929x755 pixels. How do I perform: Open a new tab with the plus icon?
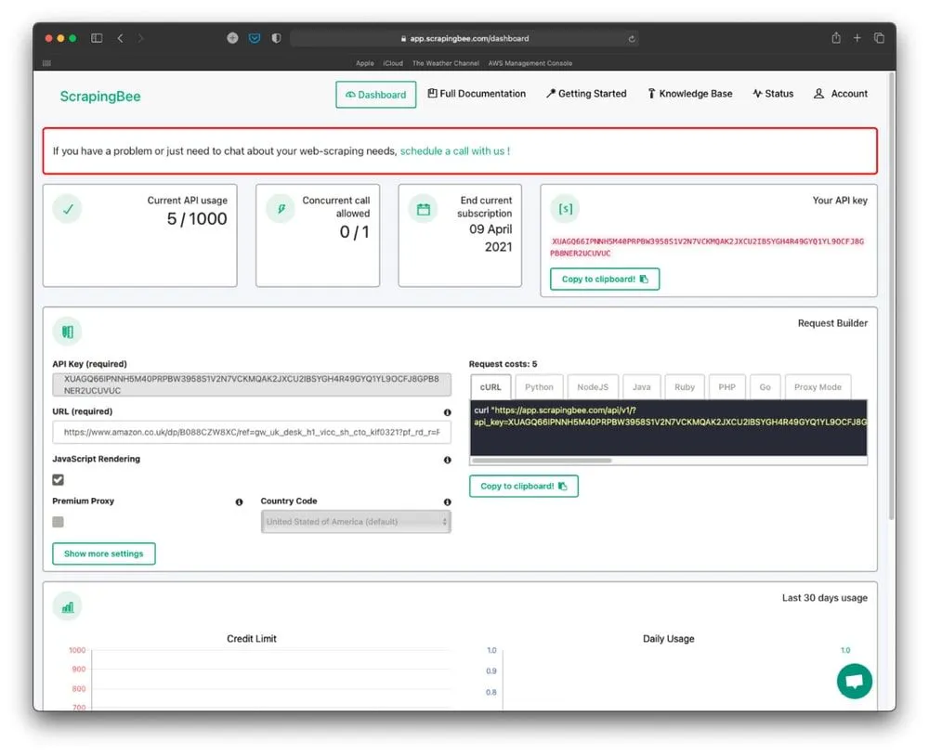pyautogui.click(x=857, y=38)
